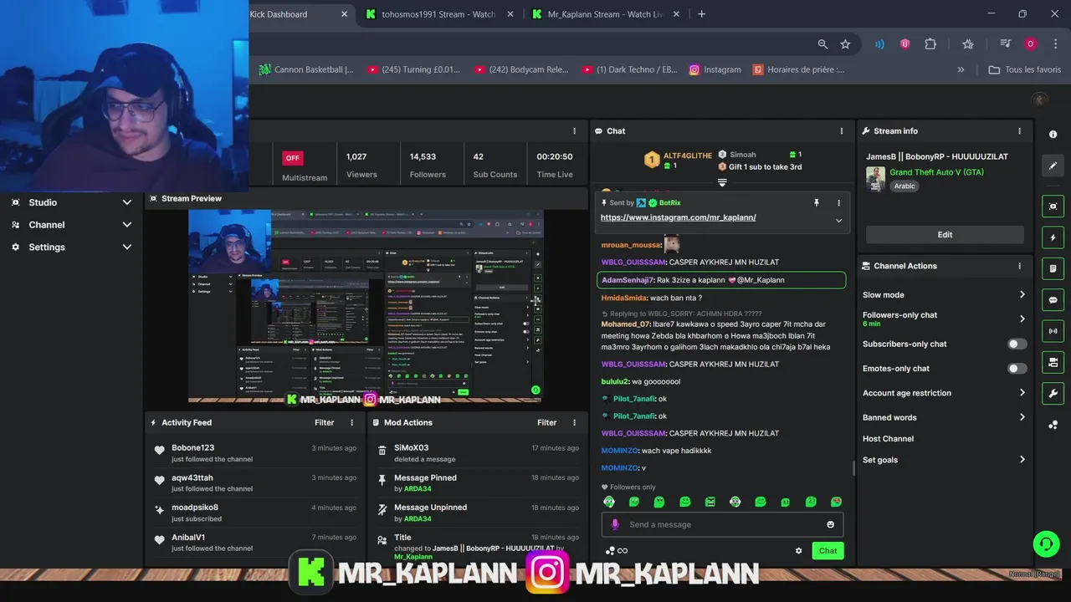The width and height of the screenshot is (1071, 602).
Task: Click the Arabic language tag
Action: 905,186
